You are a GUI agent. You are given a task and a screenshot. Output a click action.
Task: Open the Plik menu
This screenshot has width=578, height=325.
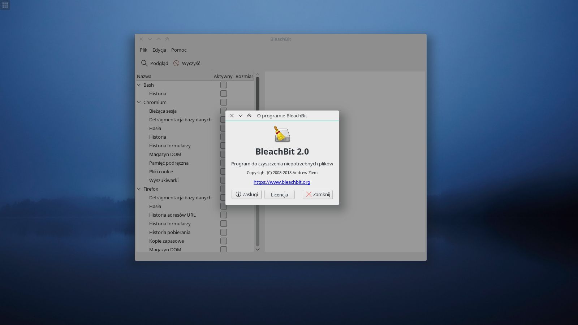point(143,50)
